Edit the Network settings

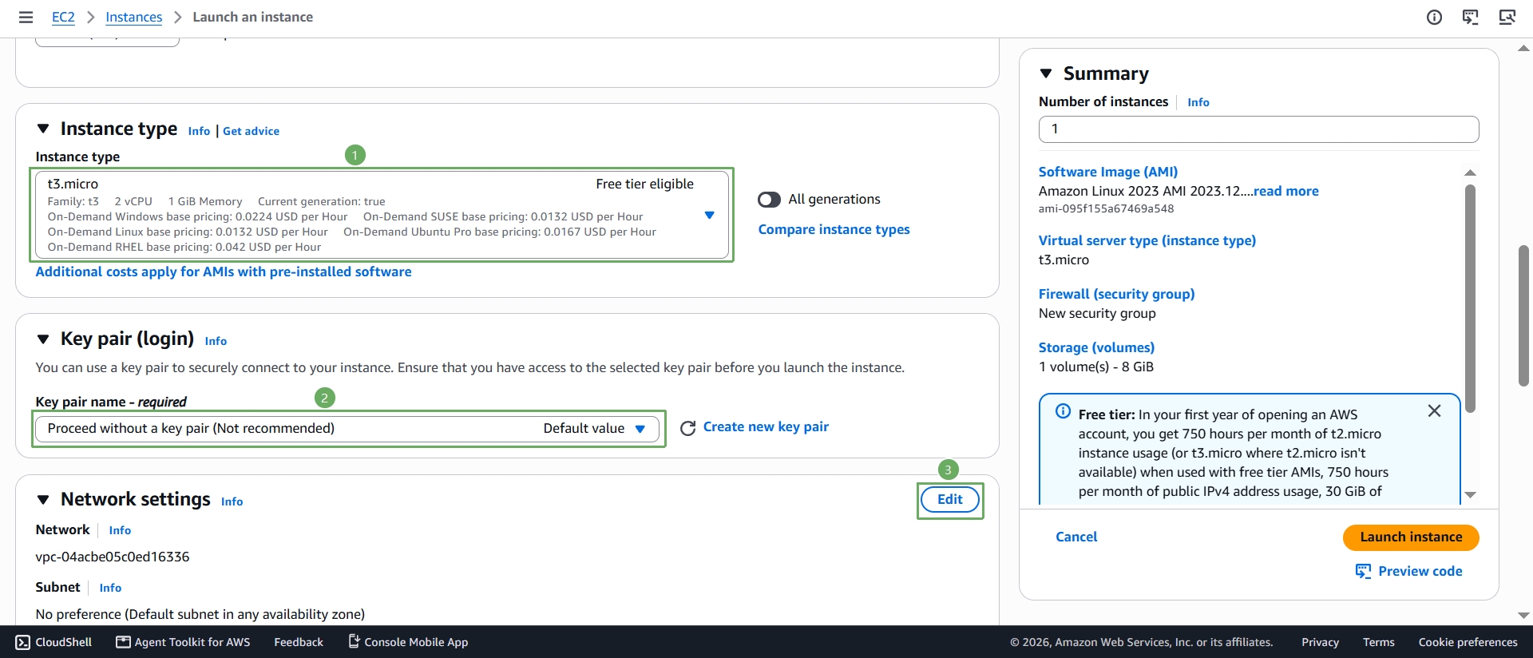(x=950, y=500)
